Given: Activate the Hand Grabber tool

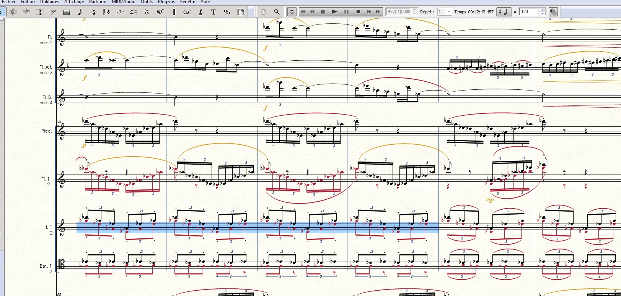Looking at the screenshot, I should coord(263,12).
